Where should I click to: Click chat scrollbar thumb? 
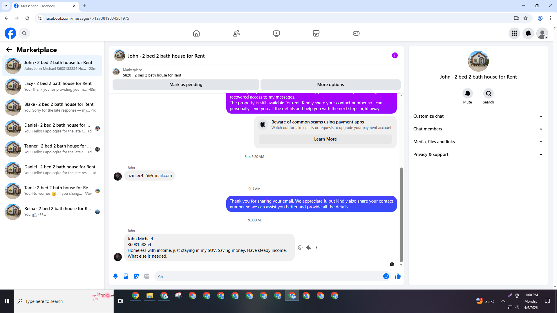point(401,214)
